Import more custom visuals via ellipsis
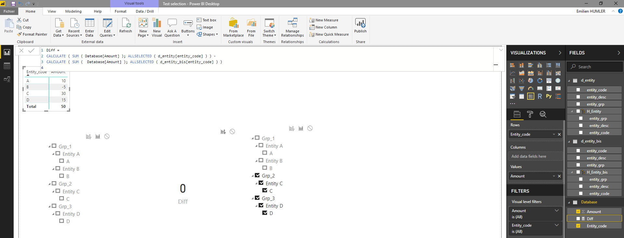624x238 pixels. [513, 104]
